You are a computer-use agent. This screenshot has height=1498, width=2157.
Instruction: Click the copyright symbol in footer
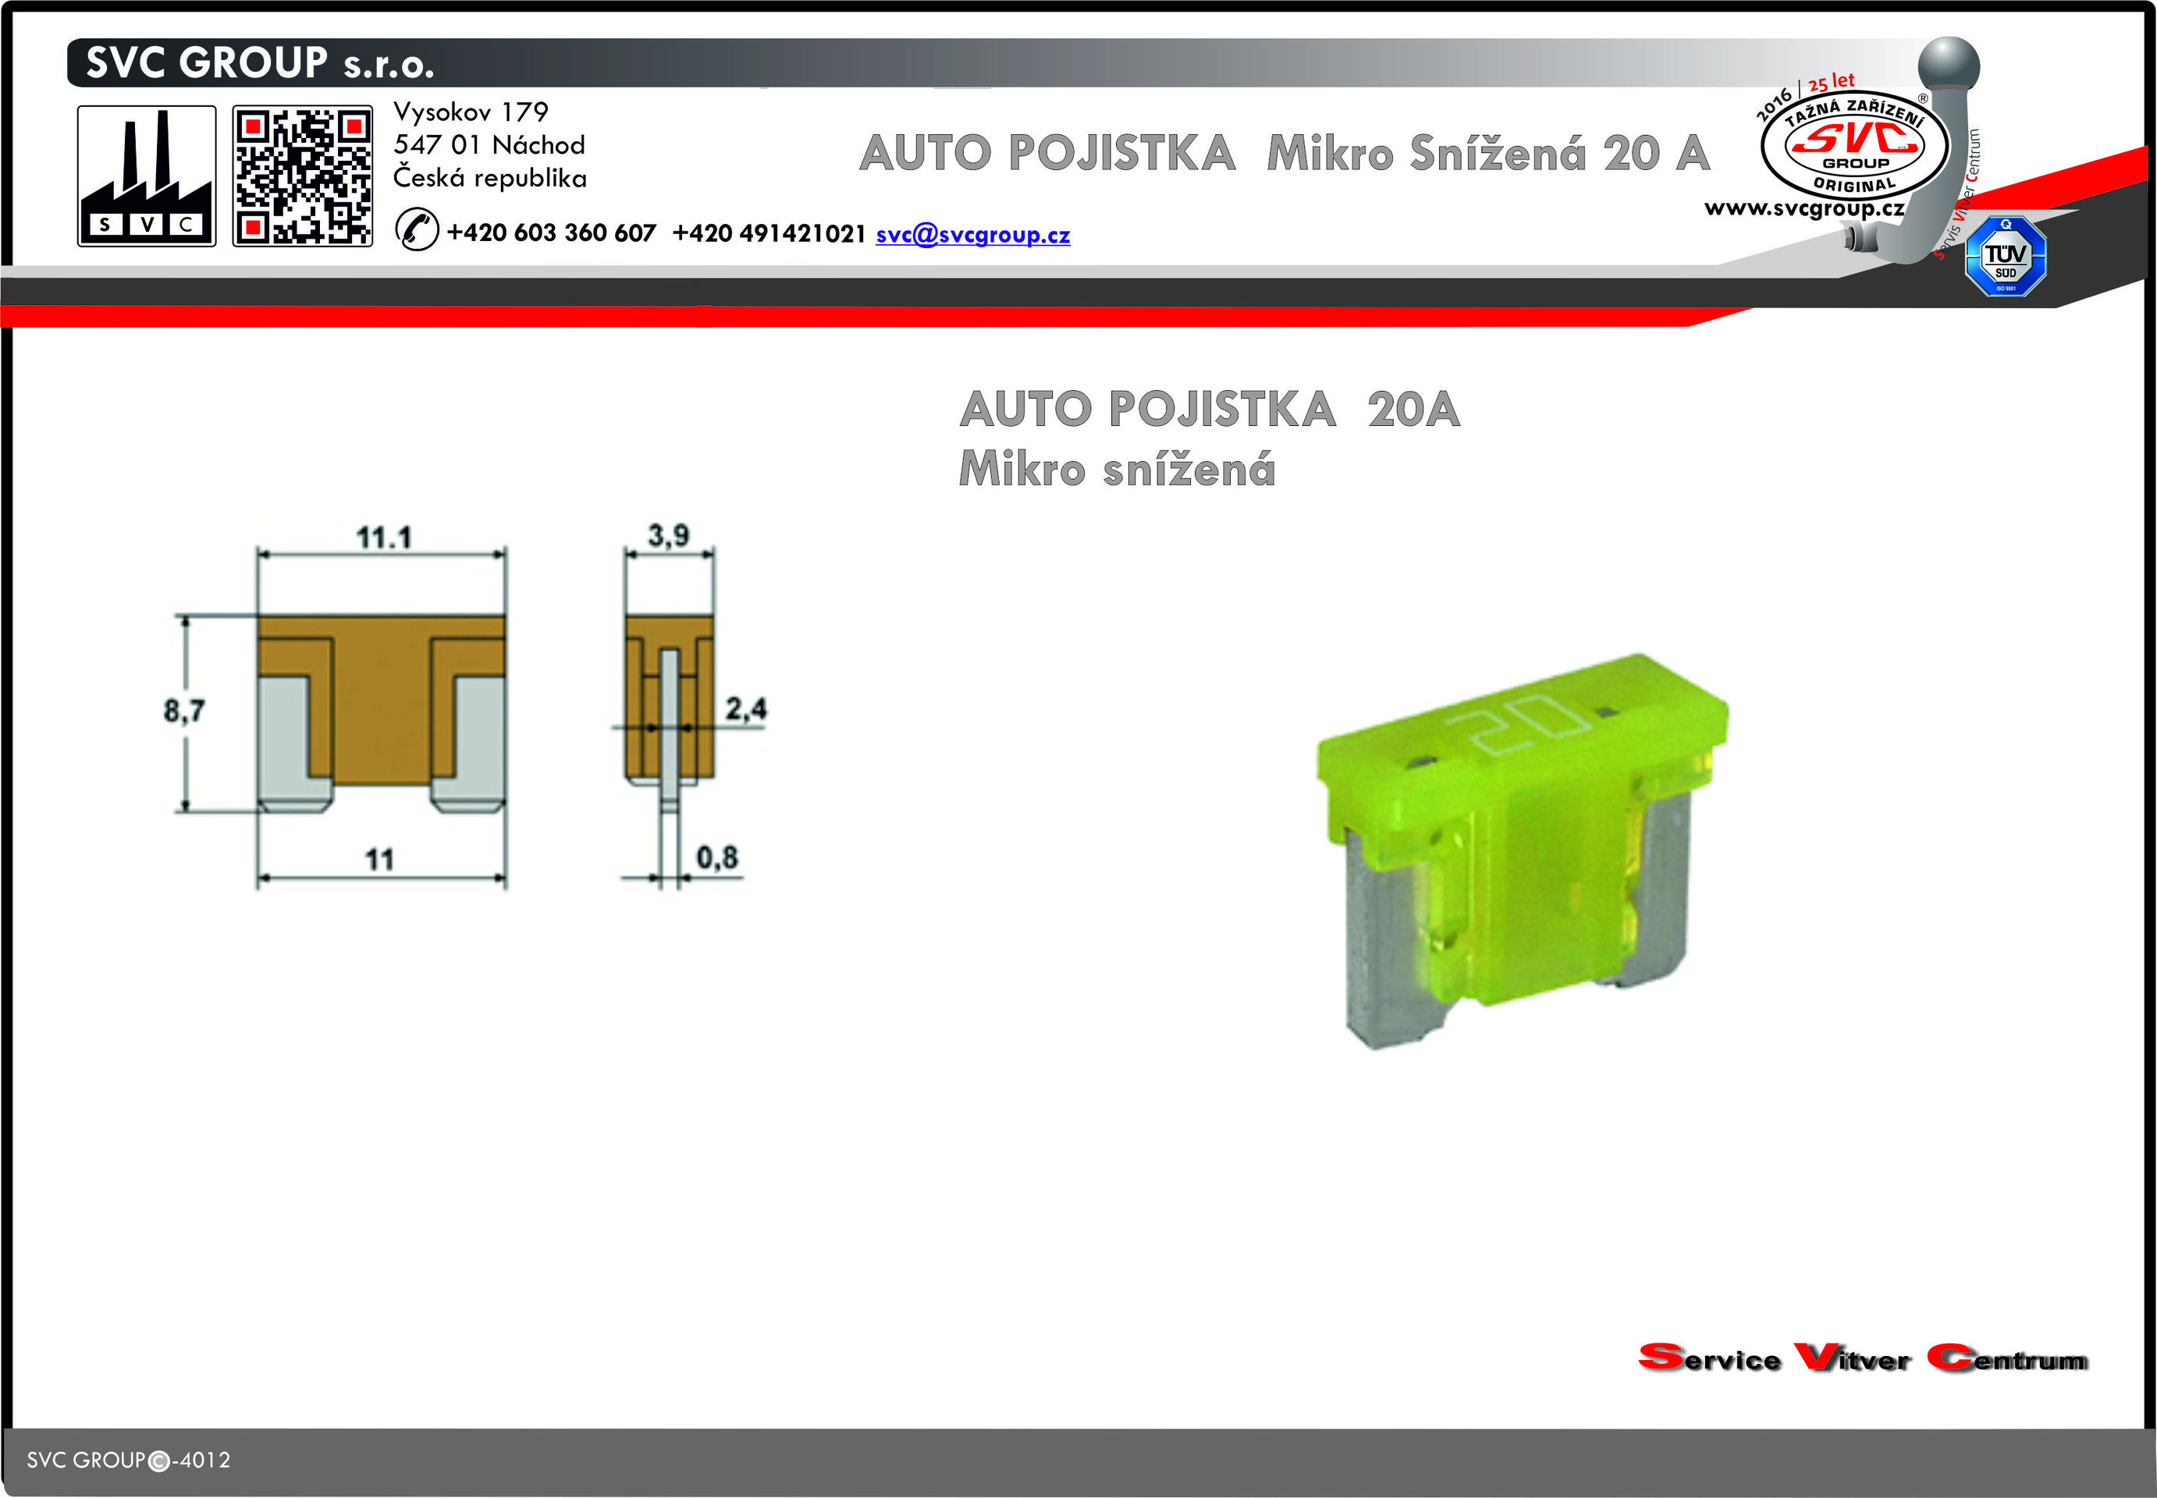click(x=158, y=1461)
